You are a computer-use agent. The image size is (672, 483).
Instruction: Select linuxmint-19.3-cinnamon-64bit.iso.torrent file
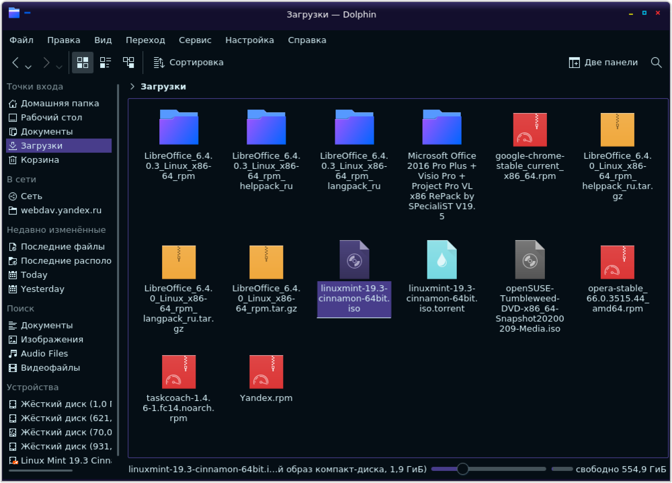coord(442,277)
